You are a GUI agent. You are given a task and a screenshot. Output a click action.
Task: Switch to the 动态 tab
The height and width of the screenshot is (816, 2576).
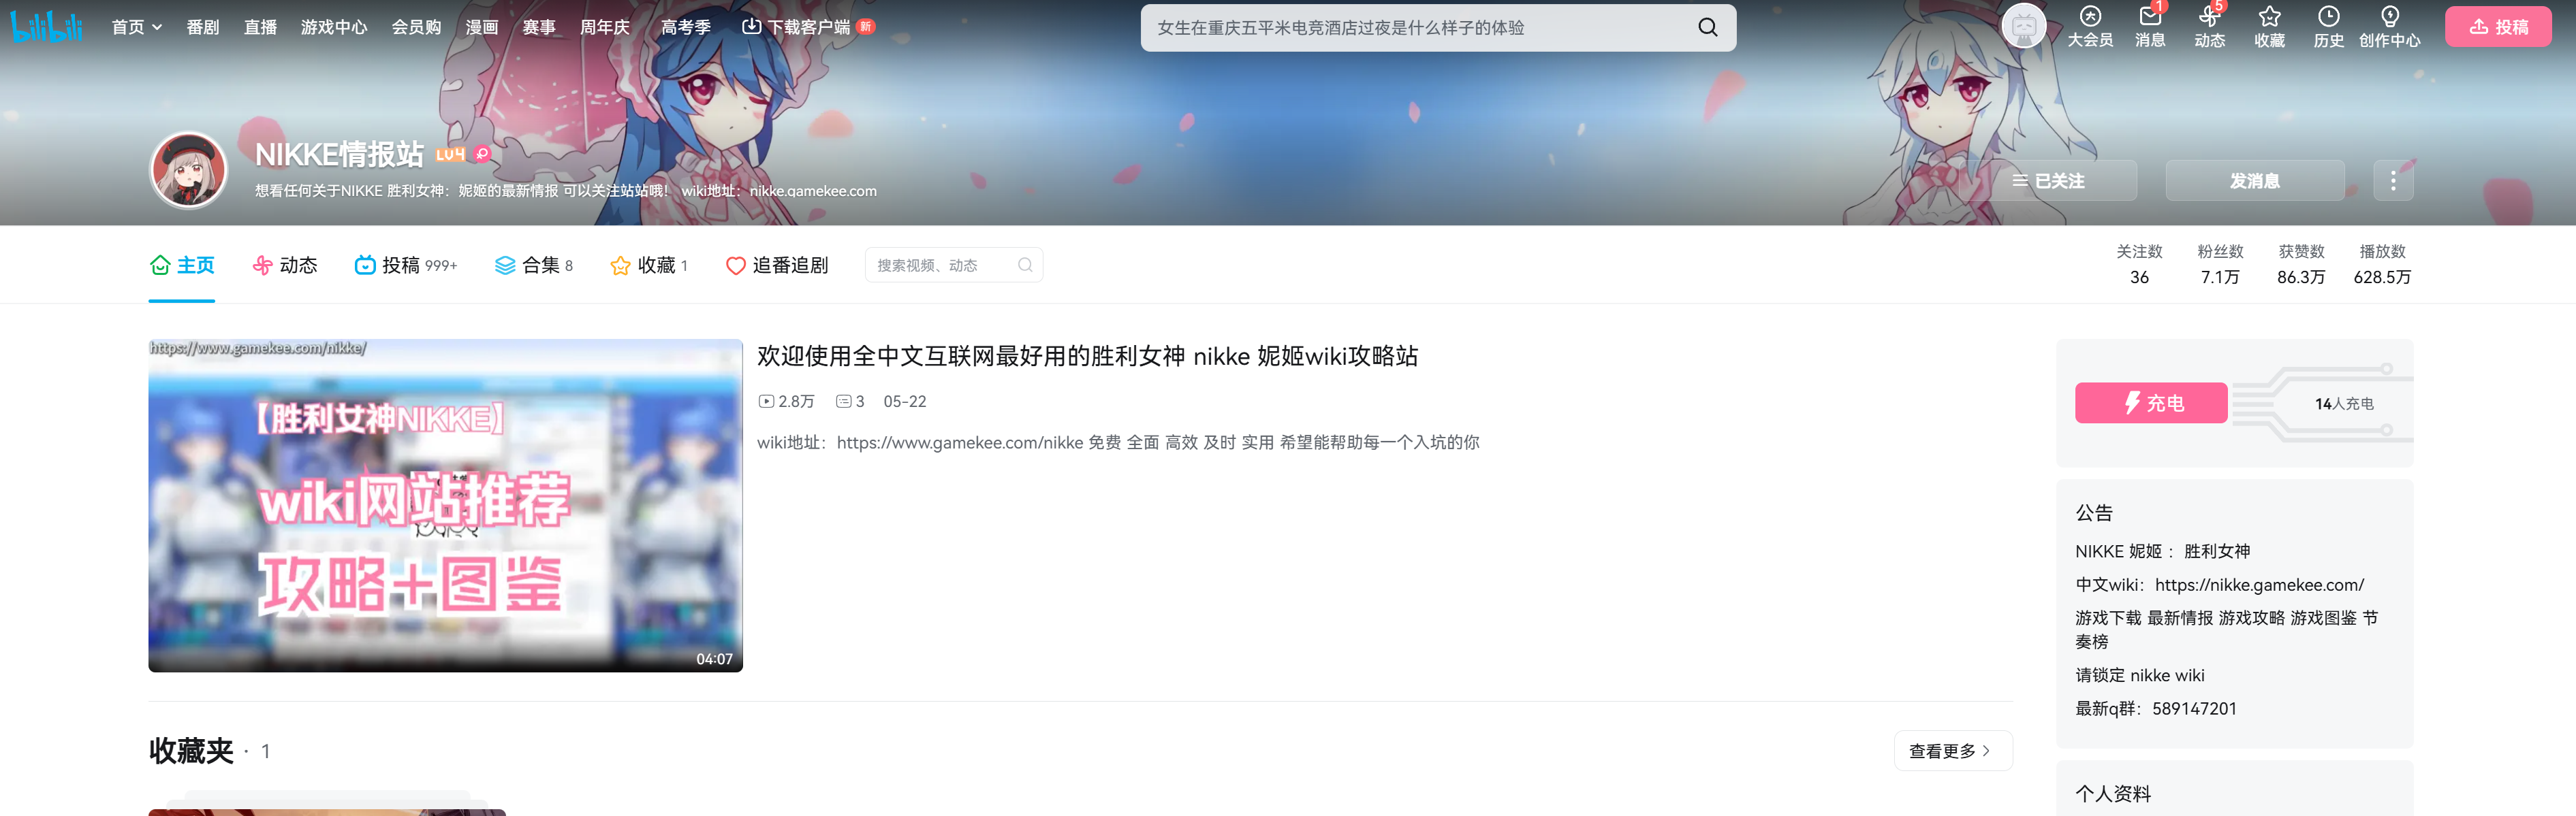pyautogui.click(x=285, y=265)
